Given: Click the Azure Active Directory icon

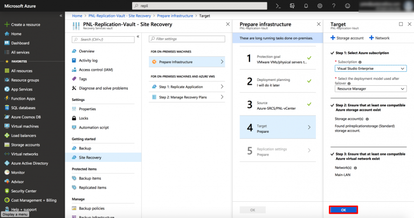Looking at the screenshot, I should tap(7, 163).
